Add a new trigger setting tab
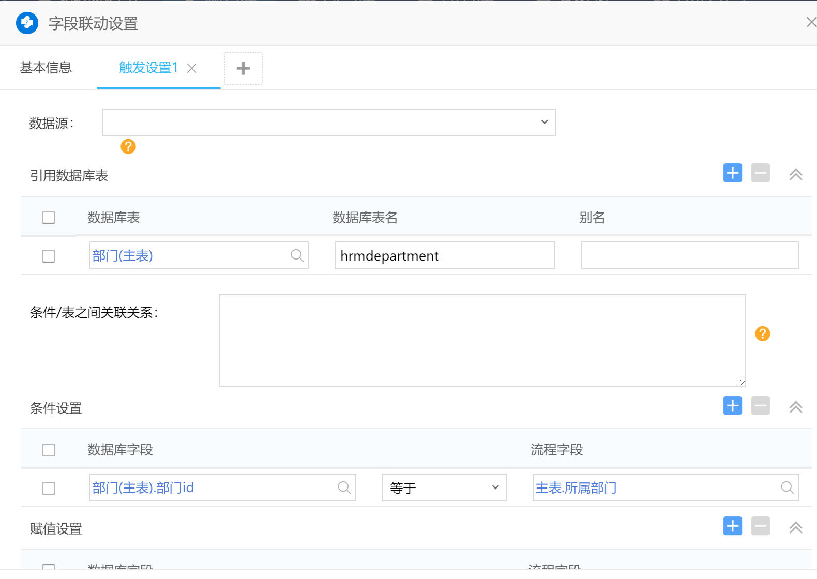This screenshot has width=817, height=579. click(x=243, y=68)
